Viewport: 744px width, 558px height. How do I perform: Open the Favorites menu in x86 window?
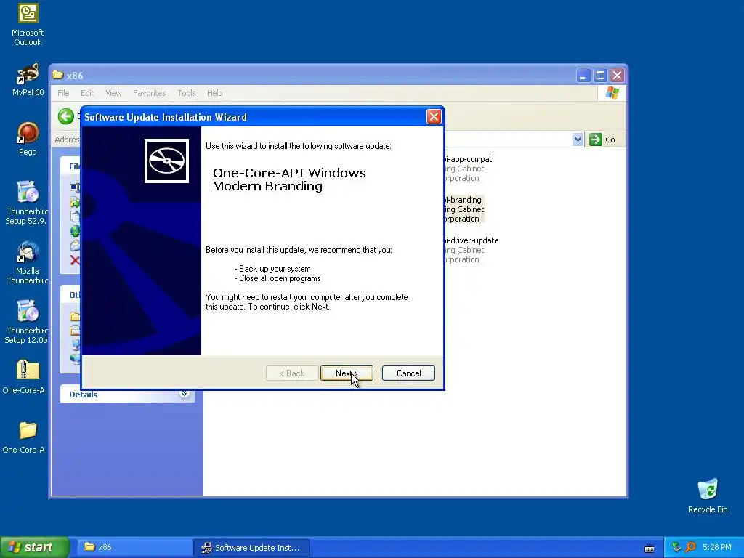tap(150, 93)
